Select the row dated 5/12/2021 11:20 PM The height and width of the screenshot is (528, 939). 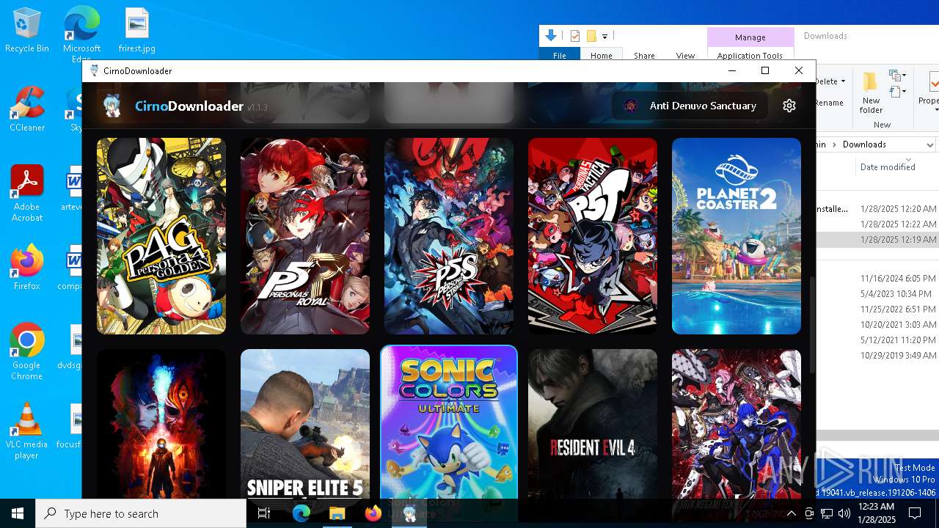click(x=877, y=340)
